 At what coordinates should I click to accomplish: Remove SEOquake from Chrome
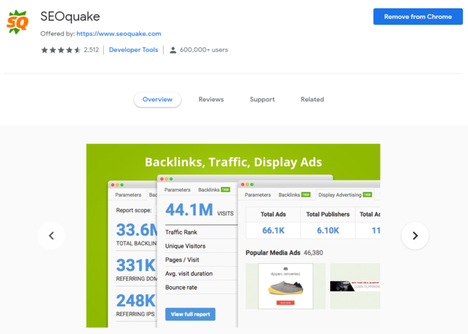tap(418, 17)
